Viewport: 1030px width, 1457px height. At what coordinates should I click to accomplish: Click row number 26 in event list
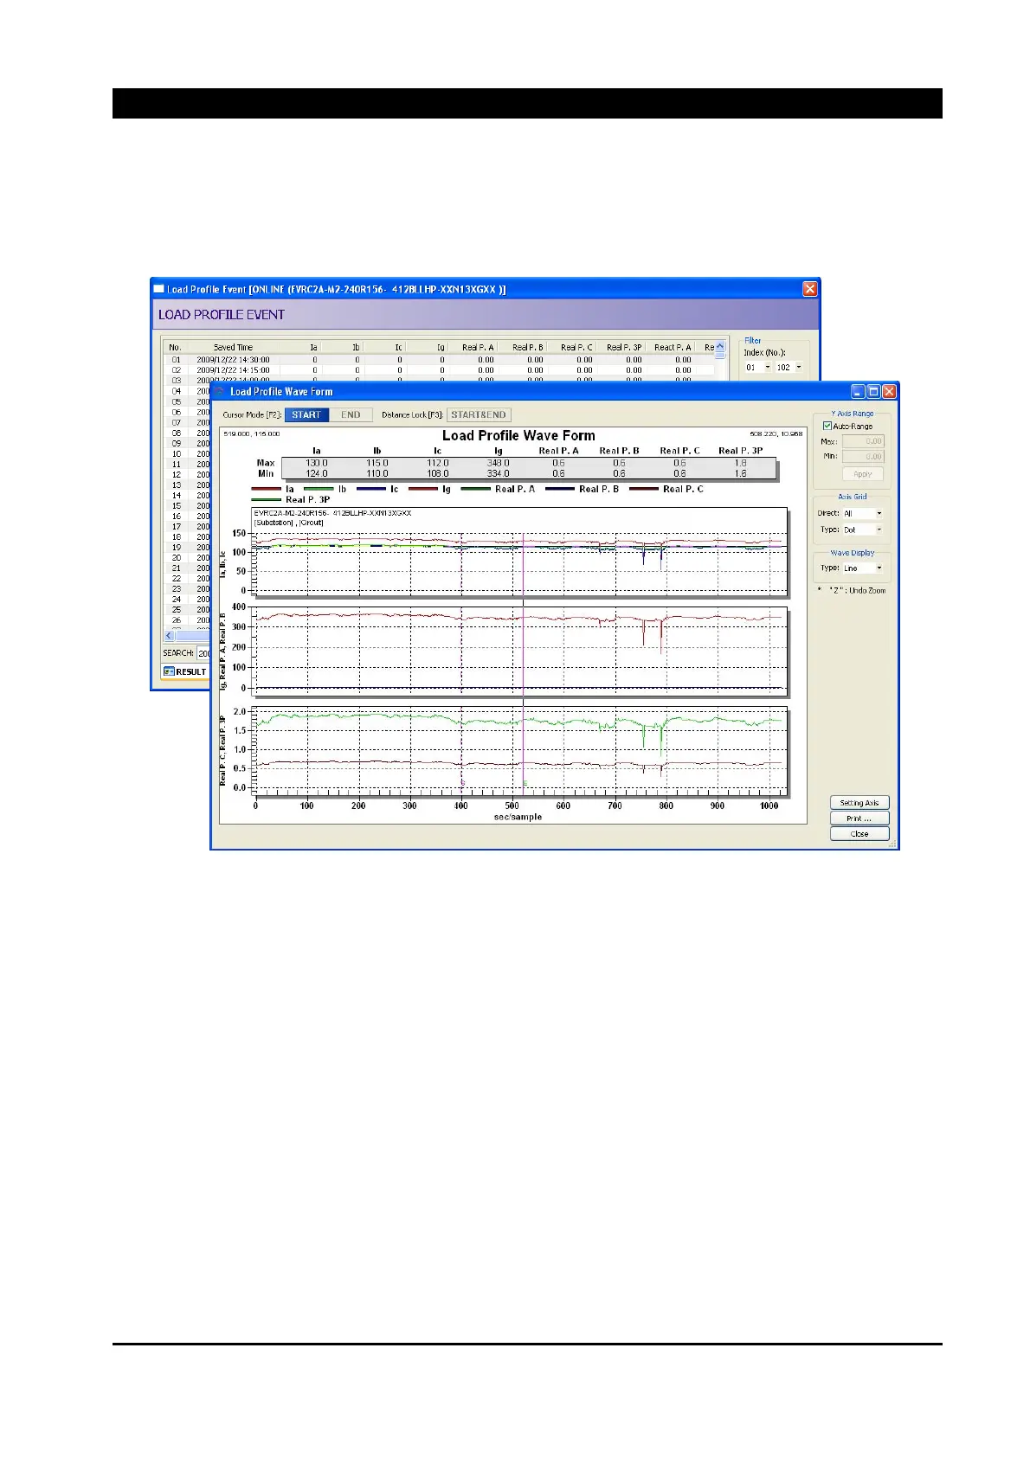[x=177, y=619]
